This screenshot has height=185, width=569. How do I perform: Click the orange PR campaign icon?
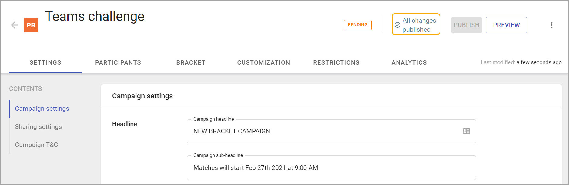tap(31, 25)
